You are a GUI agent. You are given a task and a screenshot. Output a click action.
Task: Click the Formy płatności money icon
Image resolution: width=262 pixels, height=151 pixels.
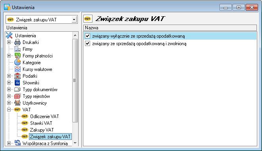click(17, 56)
